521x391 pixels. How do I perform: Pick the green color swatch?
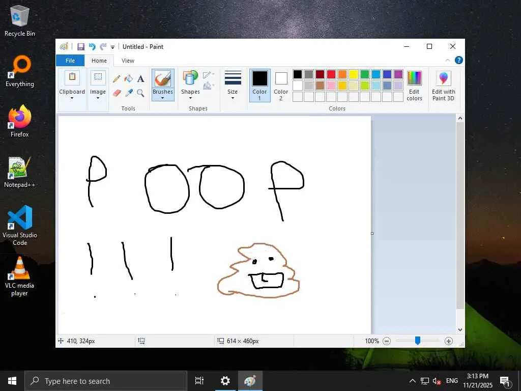coord(365,74)
